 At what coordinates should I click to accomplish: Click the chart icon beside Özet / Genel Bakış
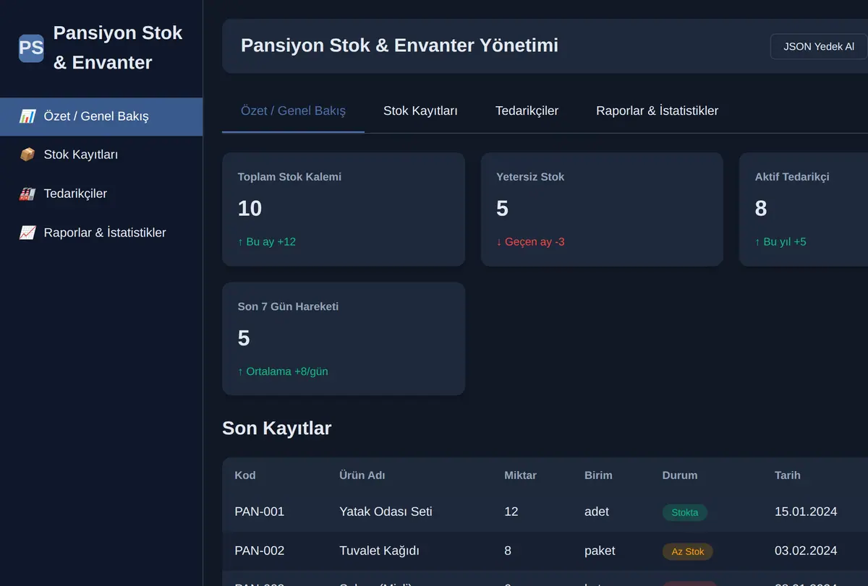[27, 116]
